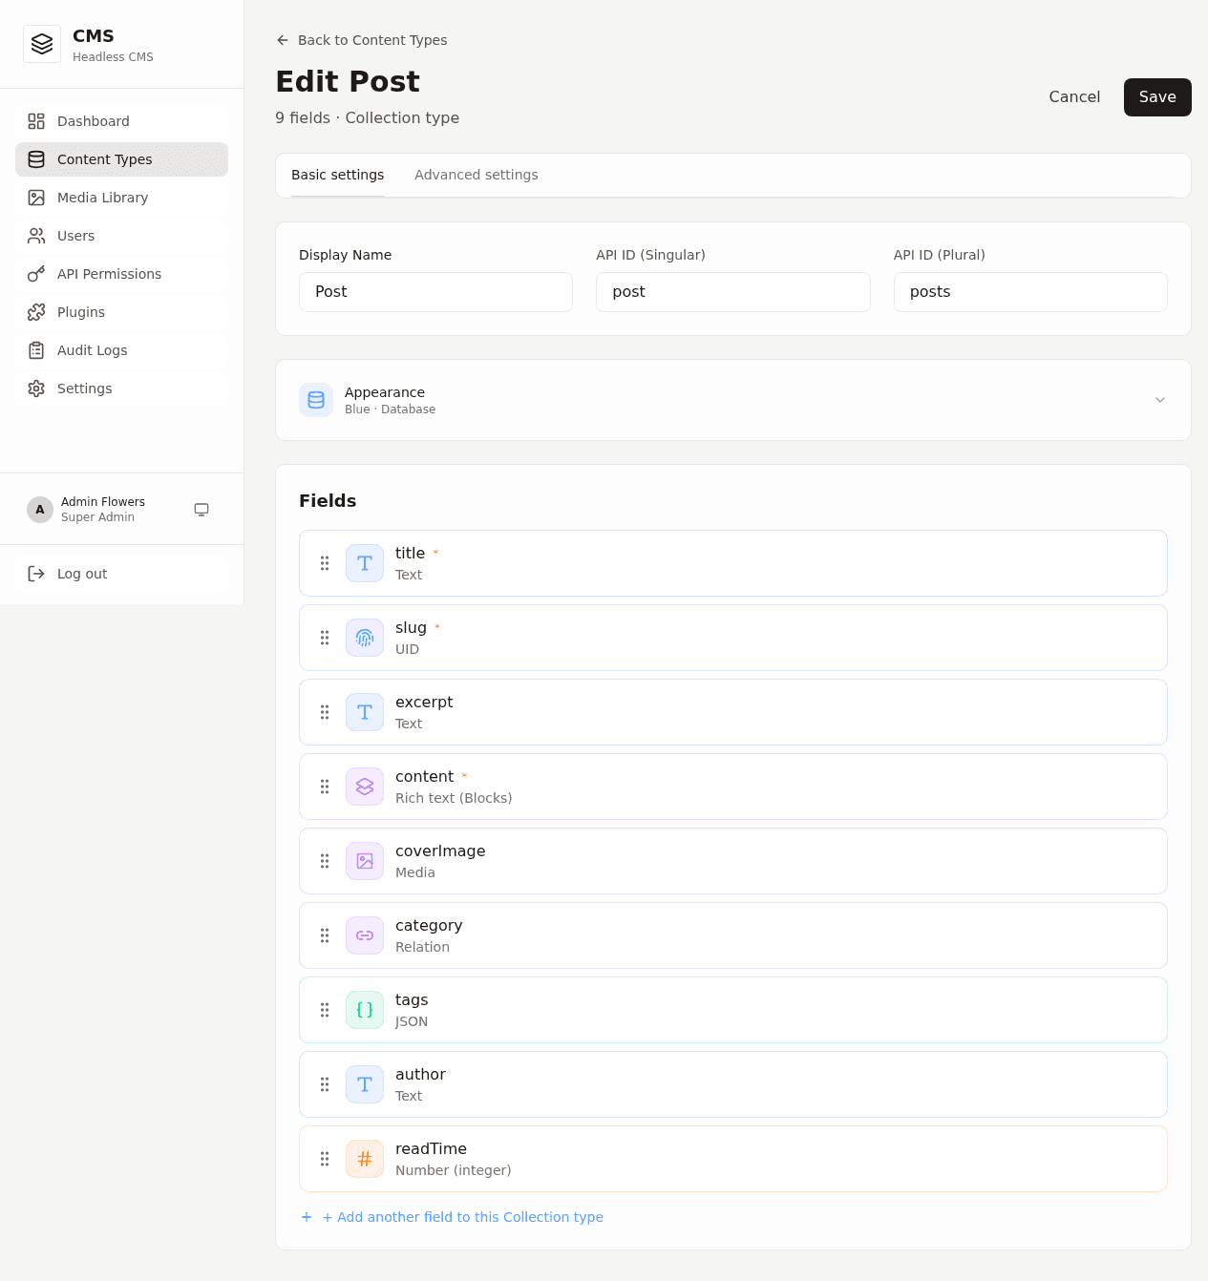Image resolution: width=1208 pixels, height=1281 pixels.
Task: Click the coverImage Media icon
Action: pos(365,861)
